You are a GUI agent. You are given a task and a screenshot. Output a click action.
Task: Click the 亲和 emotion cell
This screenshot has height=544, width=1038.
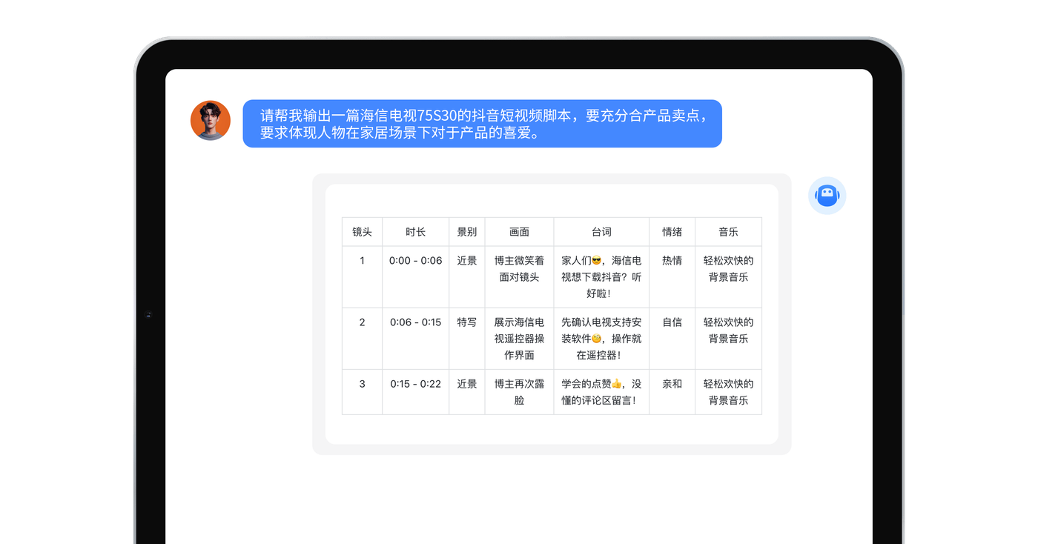(672, 392)
